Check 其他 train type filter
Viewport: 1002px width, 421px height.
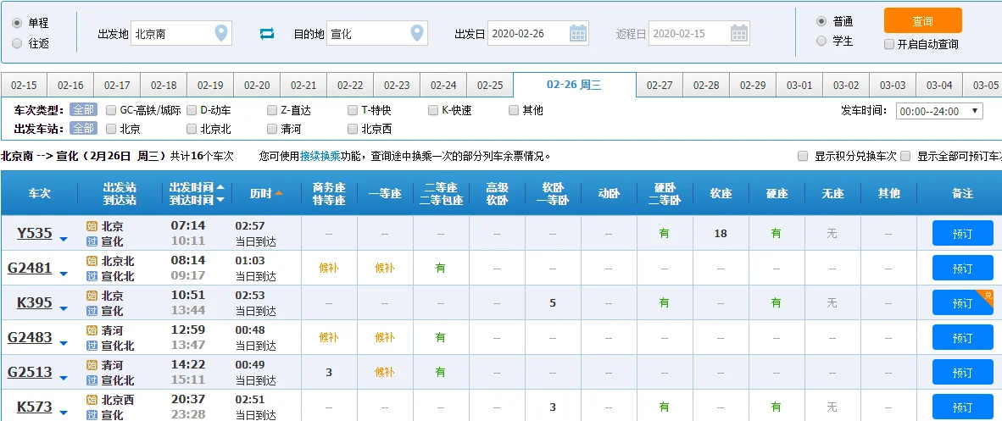click(514, 110)
